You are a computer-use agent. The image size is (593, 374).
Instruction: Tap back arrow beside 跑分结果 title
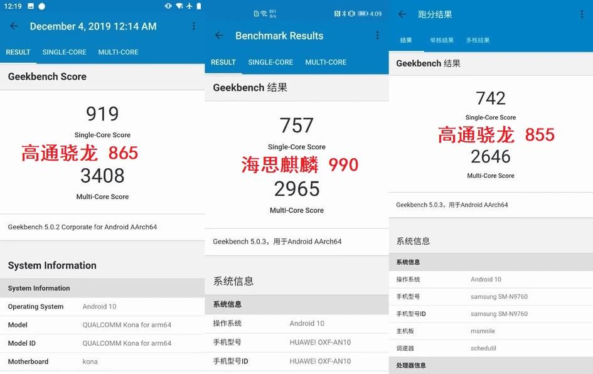(402, 14)
